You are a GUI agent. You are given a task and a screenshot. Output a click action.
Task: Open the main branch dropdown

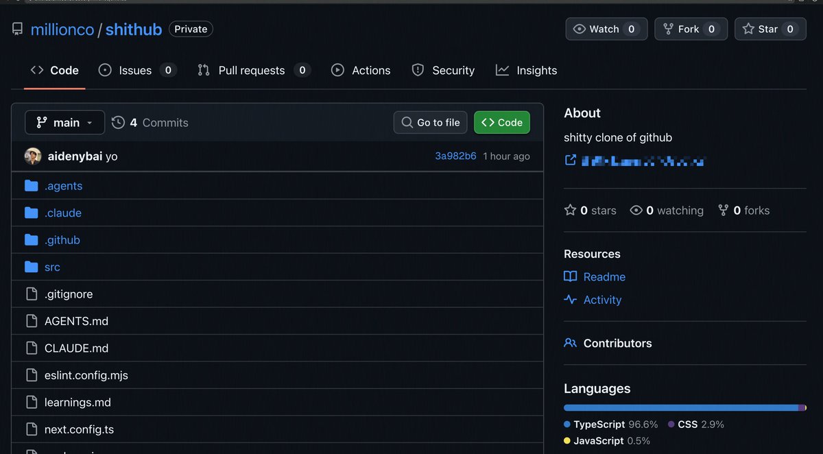pyautogui.click(x=65, y=122)
